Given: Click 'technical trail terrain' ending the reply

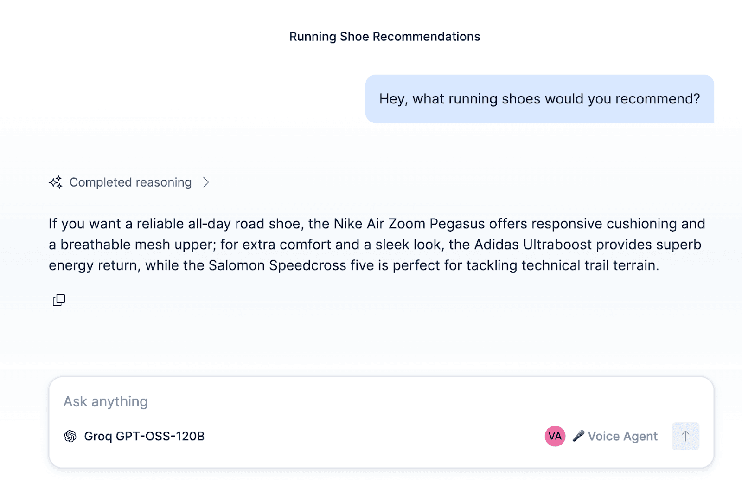Looking at the screenshot, I should pos(589,265).
